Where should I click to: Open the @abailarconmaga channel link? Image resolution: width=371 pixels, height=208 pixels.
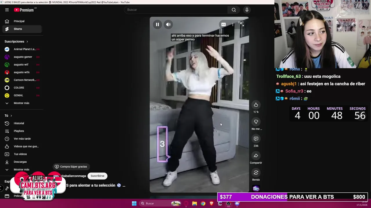pyautogui.click(x=74, y=176)
